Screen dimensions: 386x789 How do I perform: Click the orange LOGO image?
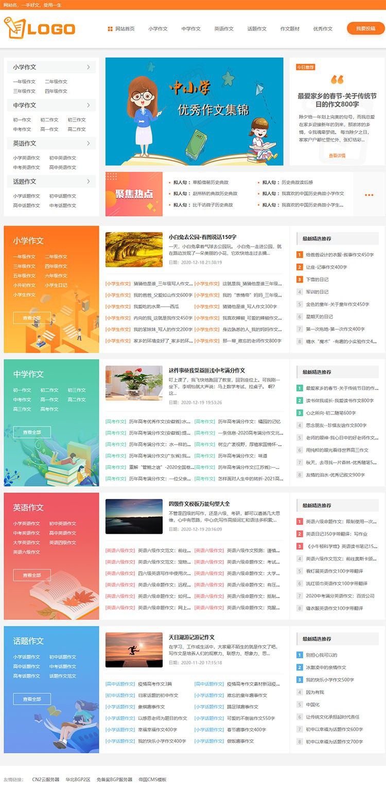click(40, 28)
